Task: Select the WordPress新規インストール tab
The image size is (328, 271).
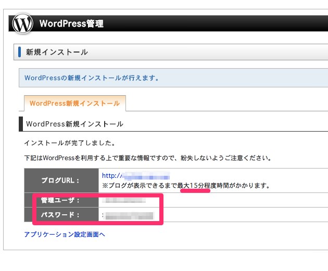Action: (75, 104)
